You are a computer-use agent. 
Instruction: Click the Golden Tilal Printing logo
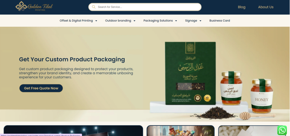click(34, 6)
